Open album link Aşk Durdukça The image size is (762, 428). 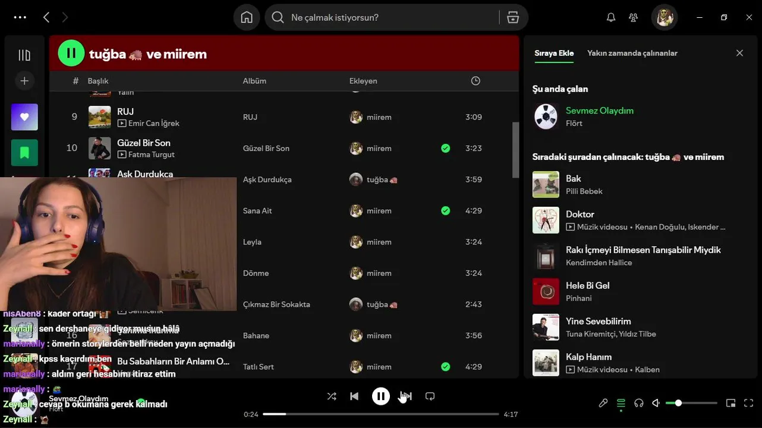[267, 180]
